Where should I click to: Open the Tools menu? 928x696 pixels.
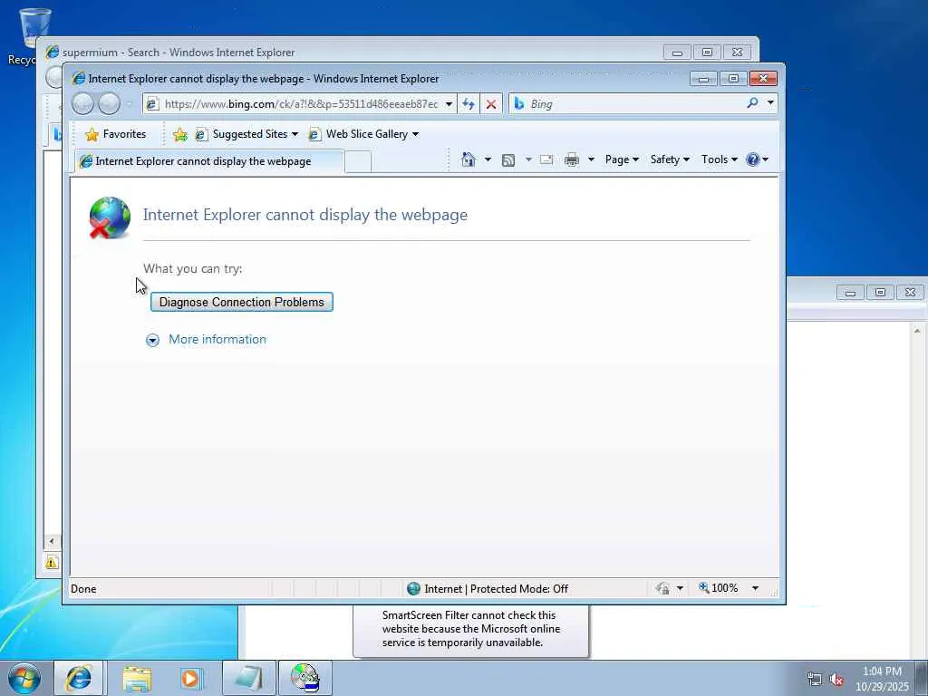[x=719, y=159]
